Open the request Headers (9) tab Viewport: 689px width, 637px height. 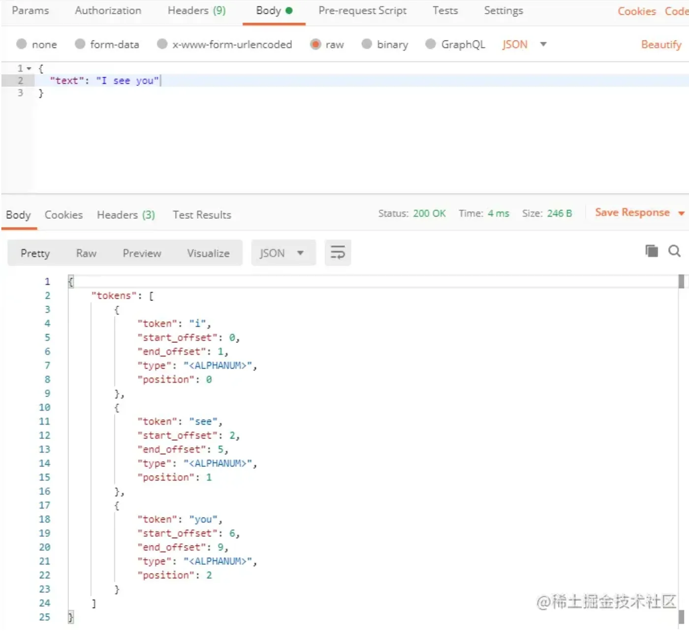[196, 10]
